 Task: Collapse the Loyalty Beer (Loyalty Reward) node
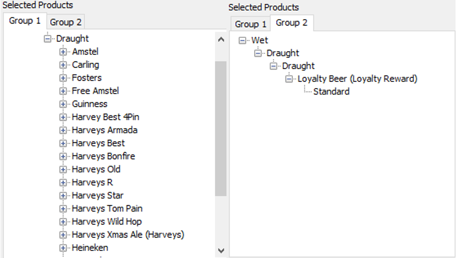coord(289,79)
